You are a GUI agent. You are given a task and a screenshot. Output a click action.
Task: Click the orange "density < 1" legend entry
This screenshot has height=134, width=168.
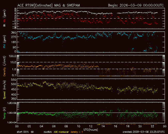pos(77,132)
